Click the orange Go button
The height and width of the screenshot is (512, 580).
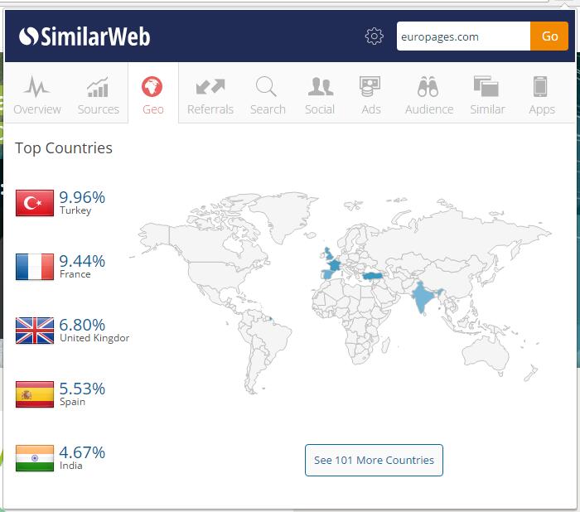549,36
